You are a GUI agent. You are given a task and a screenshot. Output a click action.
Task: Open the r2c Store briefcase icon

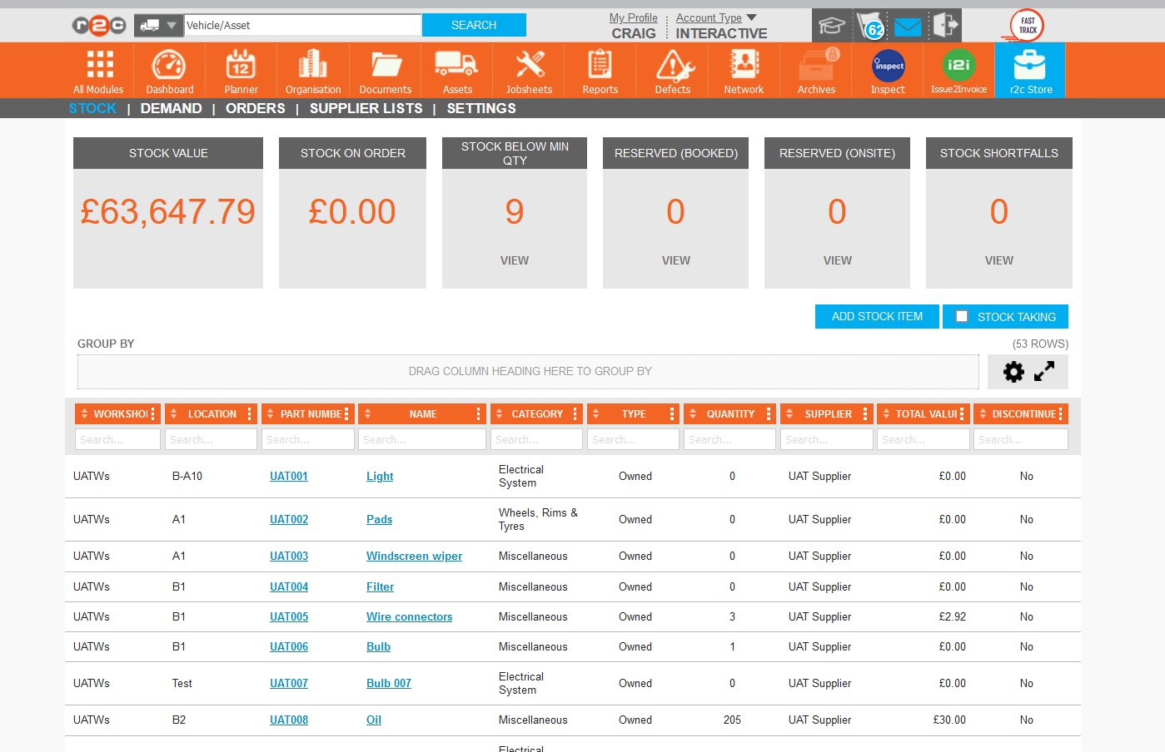pos(1030,66)
